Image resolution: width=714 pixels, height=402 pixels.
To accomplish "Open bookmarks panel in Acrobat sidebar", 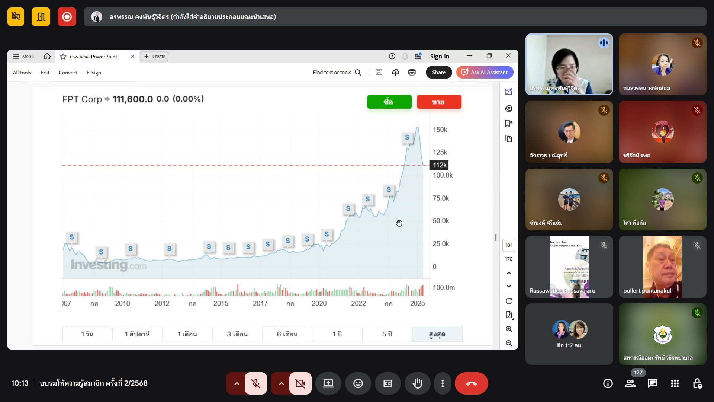I will [509, 123].
